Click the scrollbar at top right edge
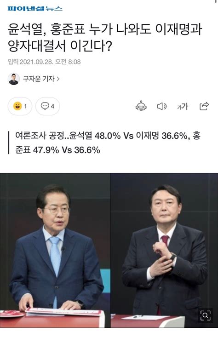The width and height of the screenshot is (218, 337). (216, 2)
